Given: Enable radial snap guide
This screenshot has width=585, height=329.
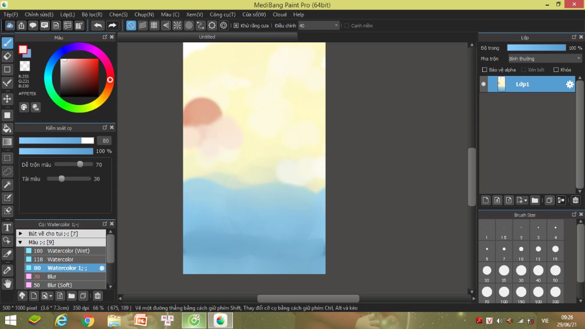Looking at the screenshot, I should [x=177, y=25].
